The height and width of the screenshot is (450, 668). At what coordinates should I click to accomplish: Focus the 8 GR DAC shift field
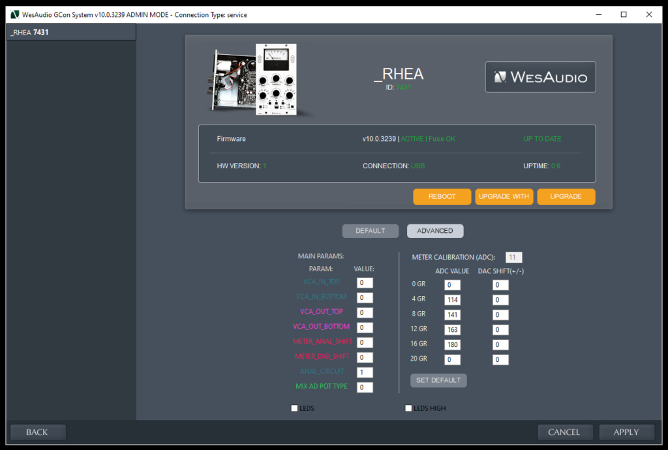click(x=500, y=314)
